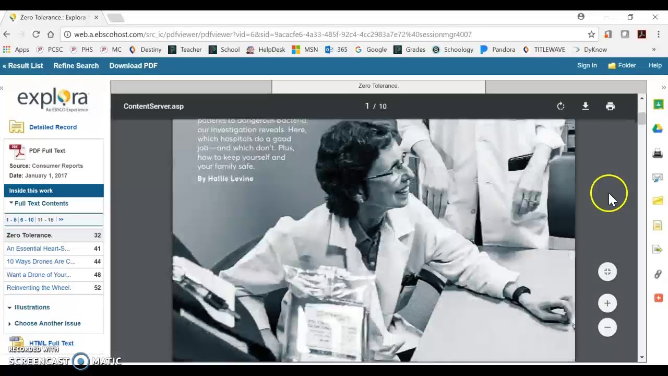Screen dimensions: 668x376
Task: Share the article to Google Classroom
Action: [x=658, y=104]
